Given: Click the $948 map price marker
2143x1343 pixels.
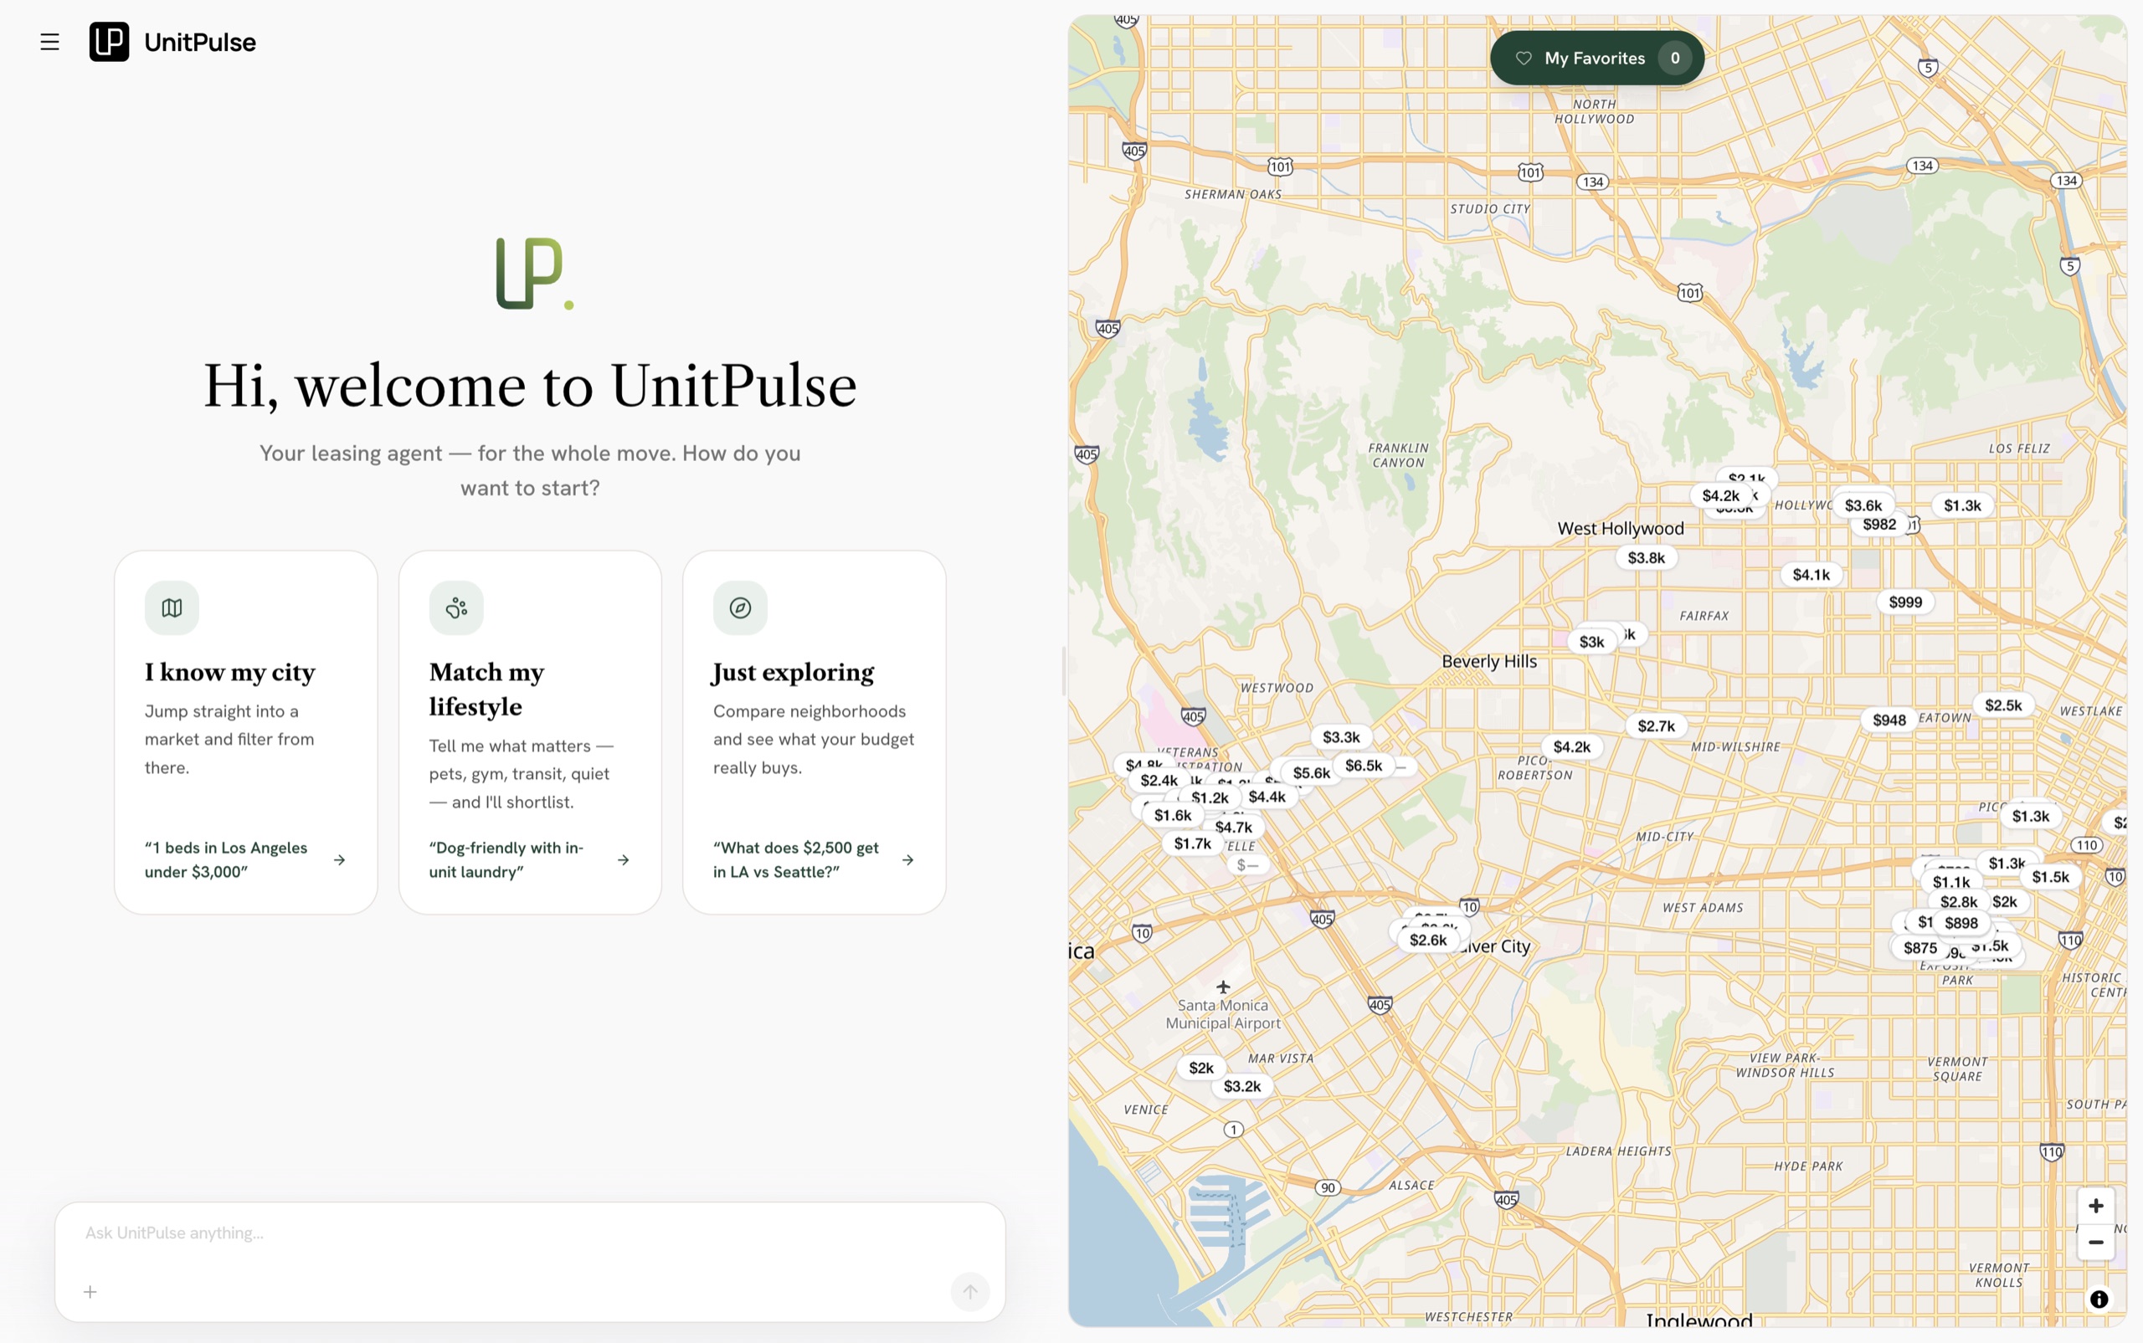Looking at the screenshot, I should point(1889,720).
